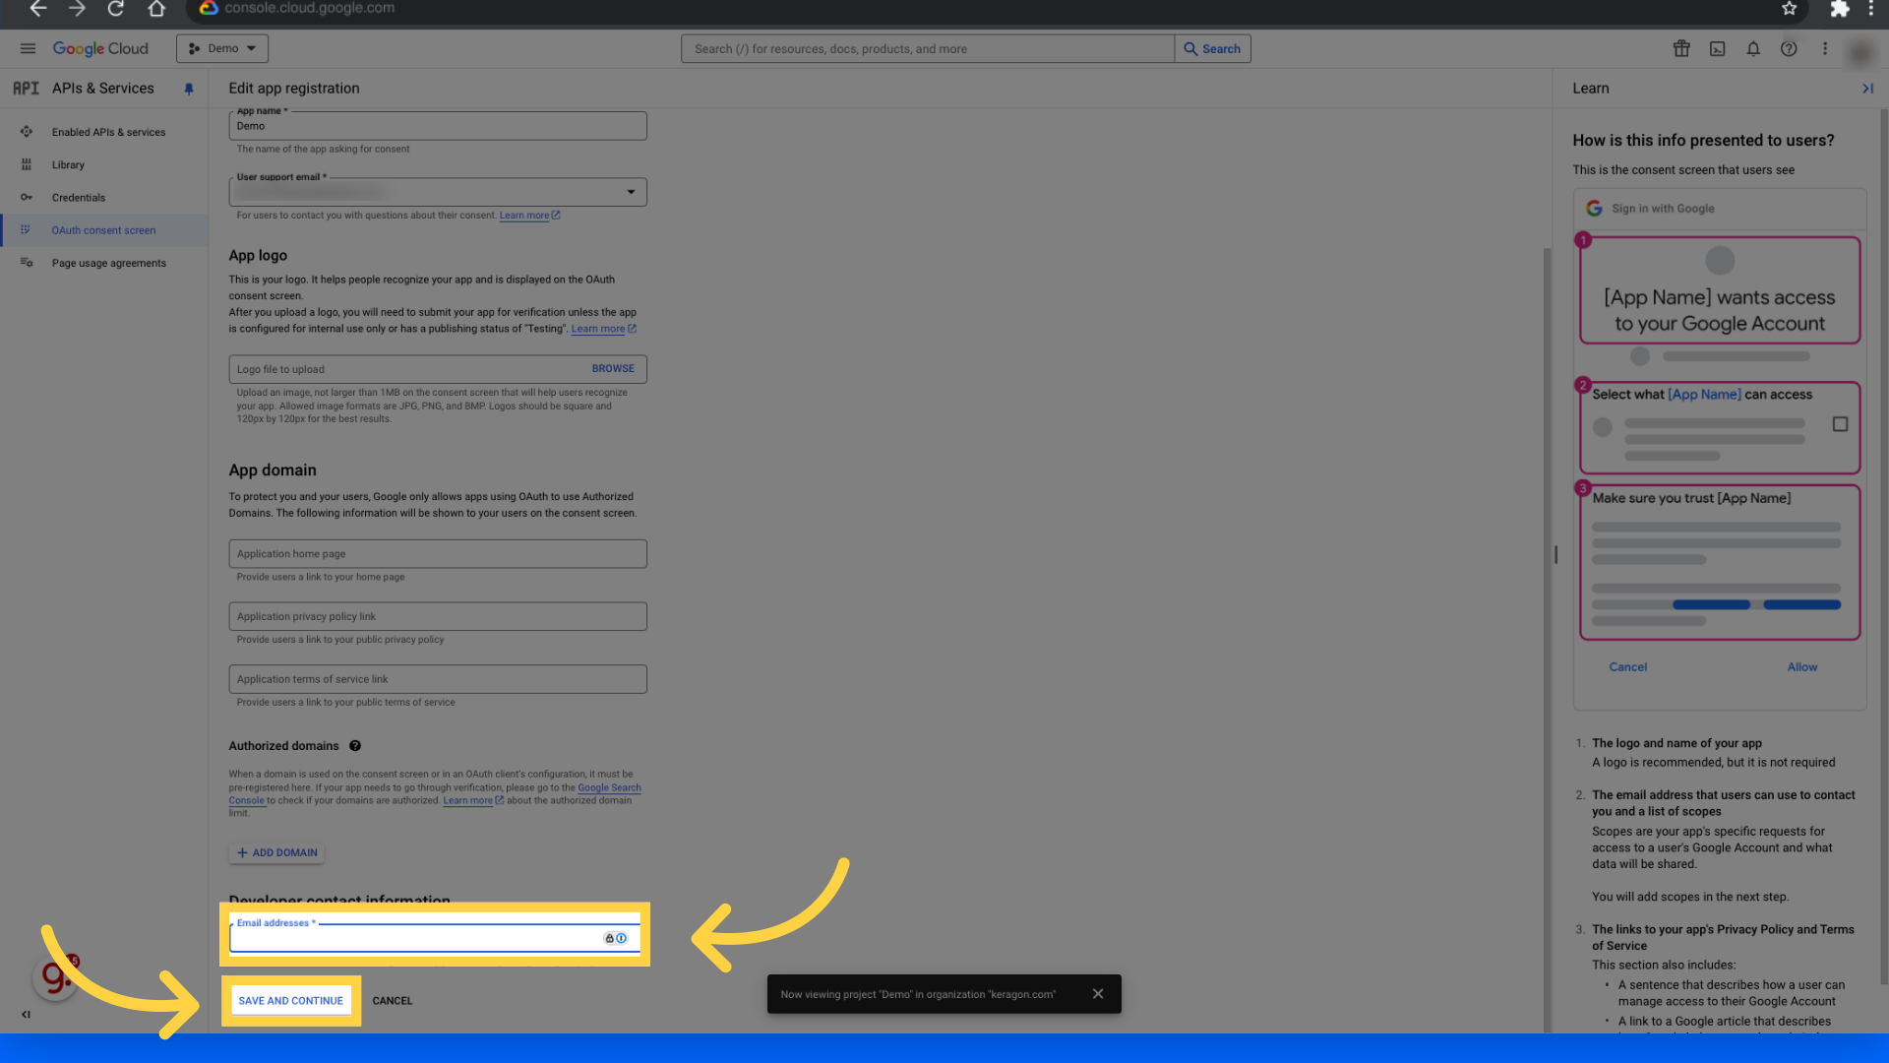Click Allow in the consent preview
Viewport: 1889px width, 1063px height.
[x=1801, y=667]
